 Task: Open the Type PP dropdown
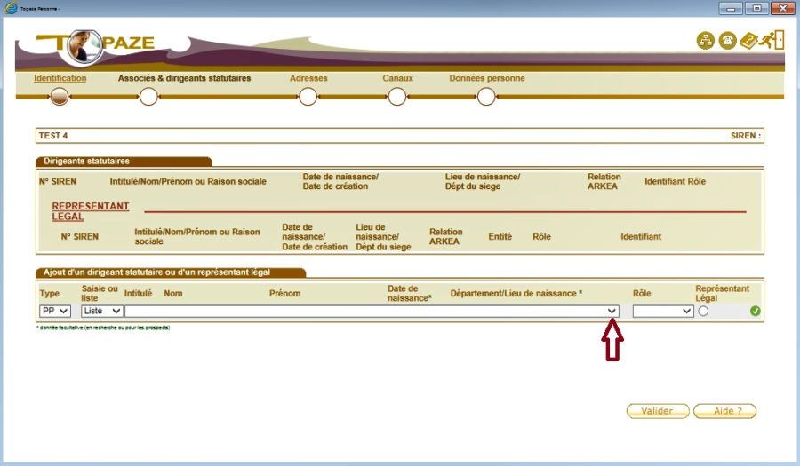pyautogui.click(x=54, y=311)
